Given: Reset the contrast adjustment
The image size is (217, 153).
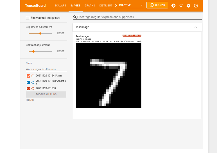Looking at the screenshot, I should coord(61,51).
